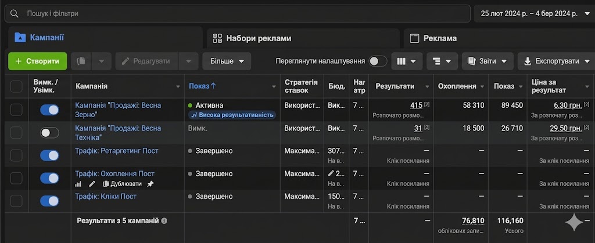Click pencil edit icon under Трафік: Охоплення Пост
The height and width of the screenshot is (243, 595).
[92, 184]
